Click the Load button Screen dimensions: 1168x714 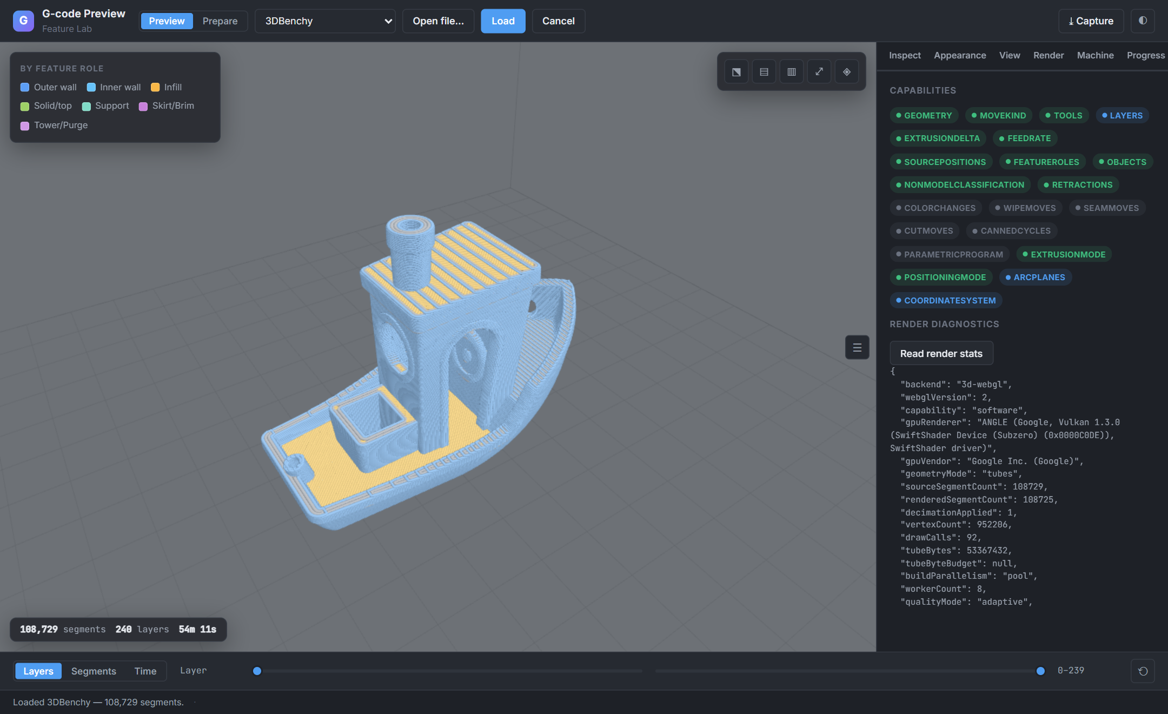click(x=503, y=21)
